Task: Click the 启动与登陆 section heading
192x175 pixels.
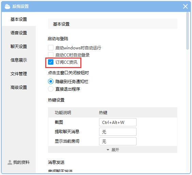Action: click(58, 39)
